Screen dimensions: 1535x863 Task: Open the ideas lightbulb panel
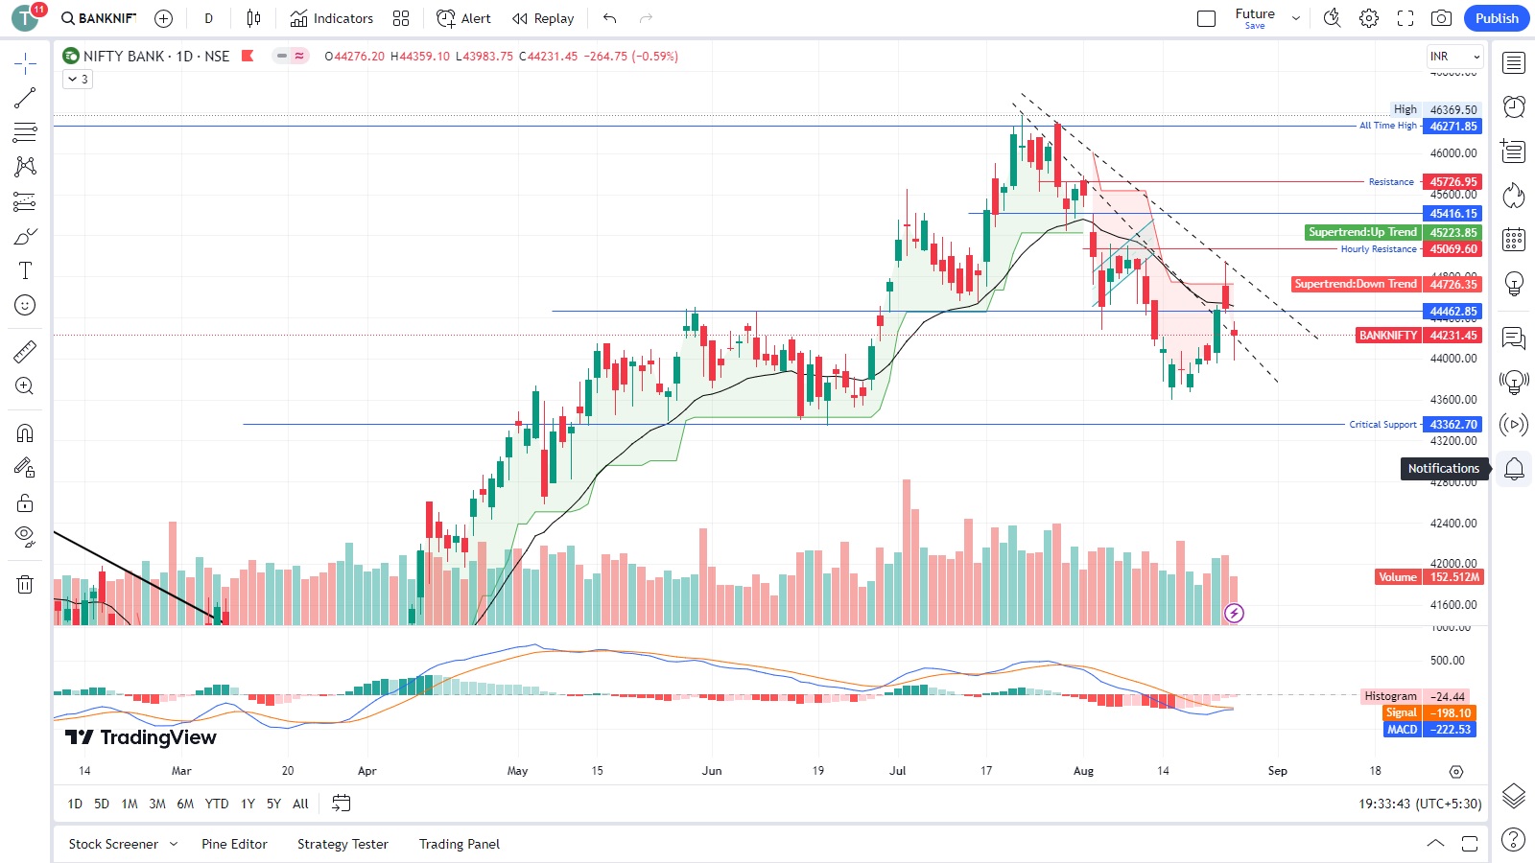[1514, 283]
